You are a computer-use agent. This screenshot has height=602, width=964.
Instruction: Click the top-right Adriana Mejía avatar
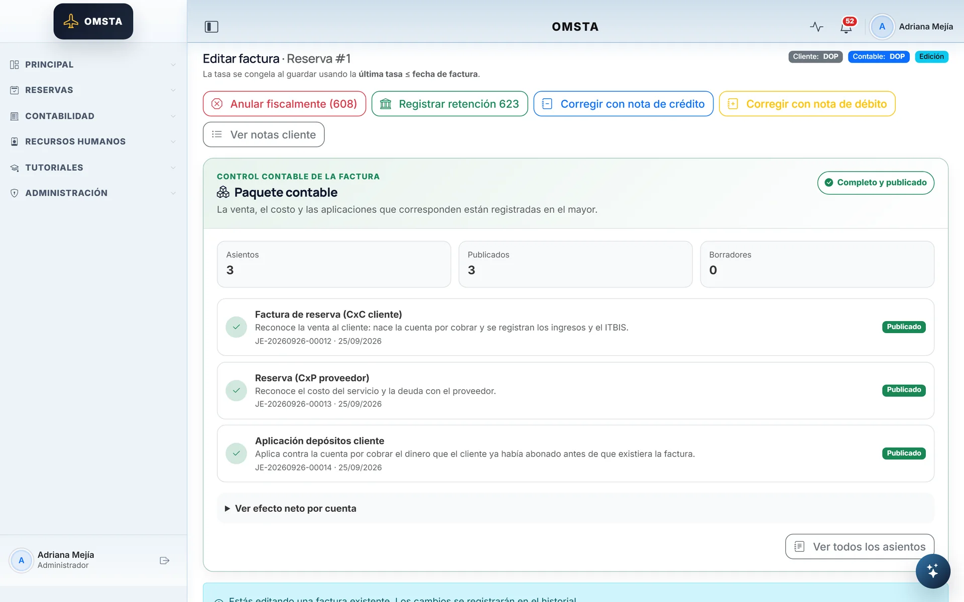882,27
